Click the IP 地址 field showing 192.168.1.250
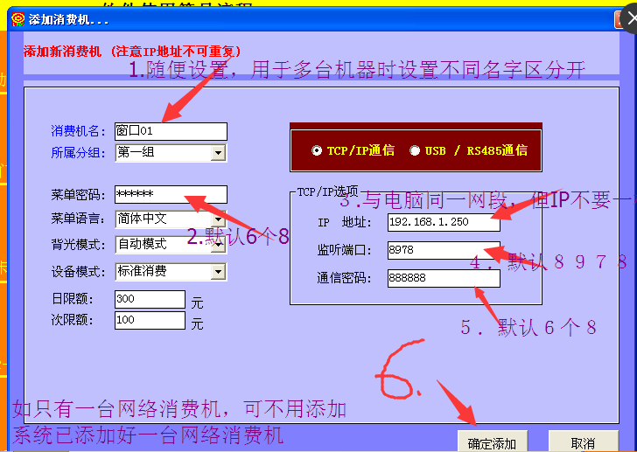This screenshot has height=452, width=637. (x=444, y=222)
